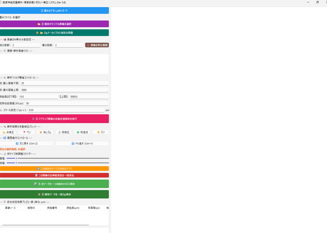Click the 細胞ID column header
The width and height of the screenshot is (327, 233).
tap(31, 208)
